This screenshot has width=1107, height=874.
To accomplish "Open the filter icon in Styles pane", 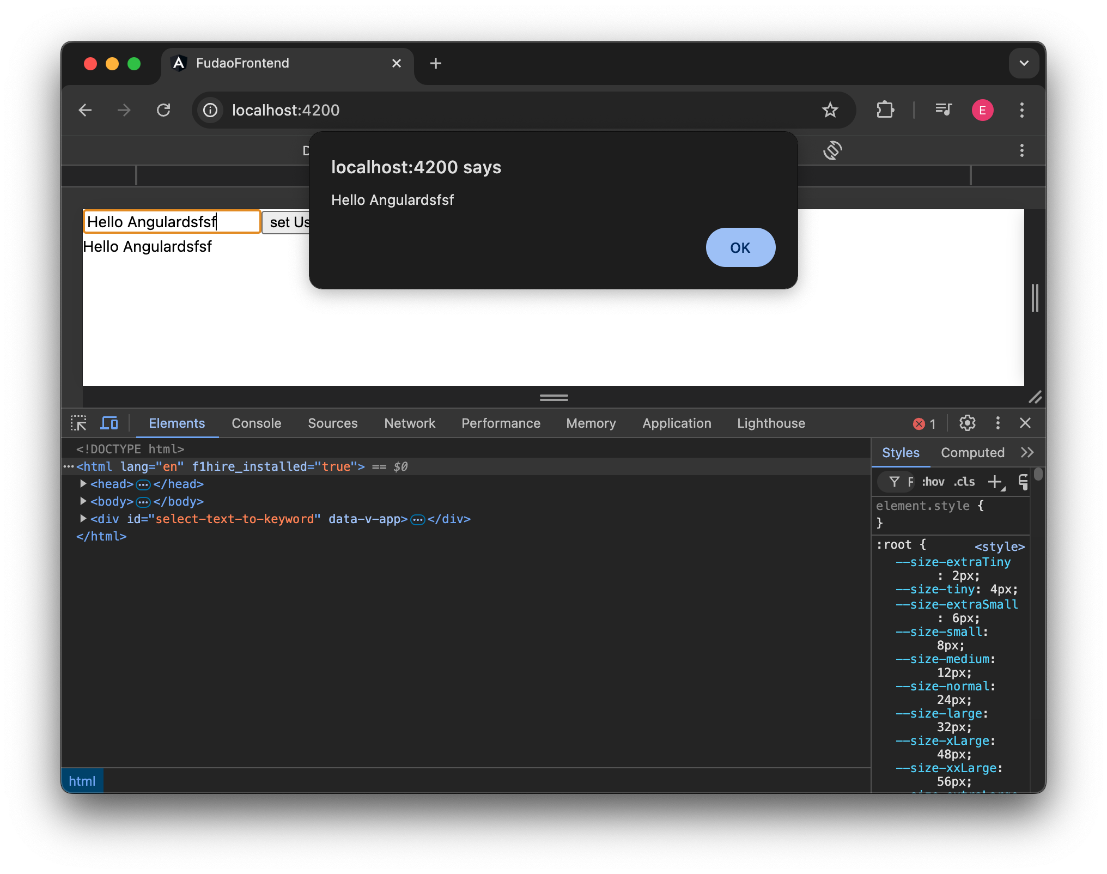I will [x=895, y=482].
